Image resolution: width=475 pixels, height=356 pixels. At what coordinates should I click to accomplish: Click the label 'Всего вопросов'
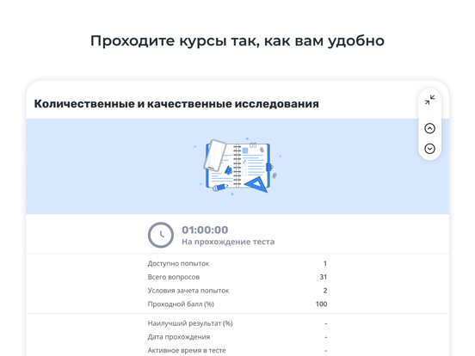coord(174,277)
